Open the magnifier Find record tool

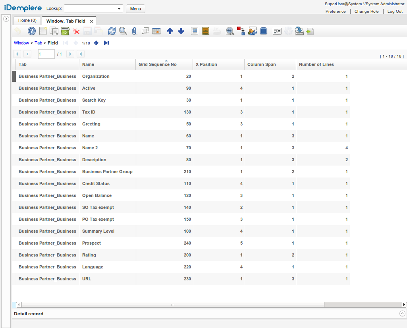pyautogui.click(x=123, y=31)
